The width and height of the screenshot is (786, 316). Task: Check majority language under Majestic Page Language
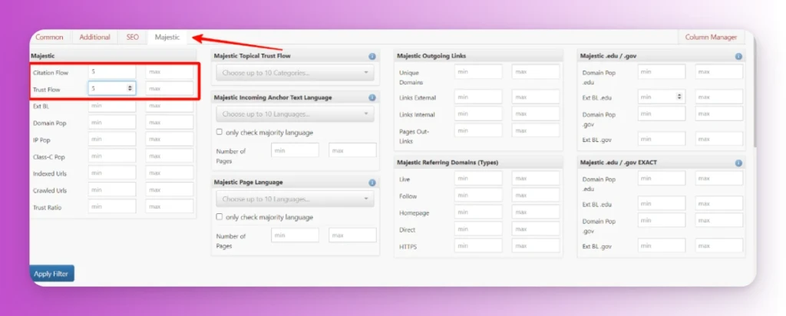[x=219, y=217]
